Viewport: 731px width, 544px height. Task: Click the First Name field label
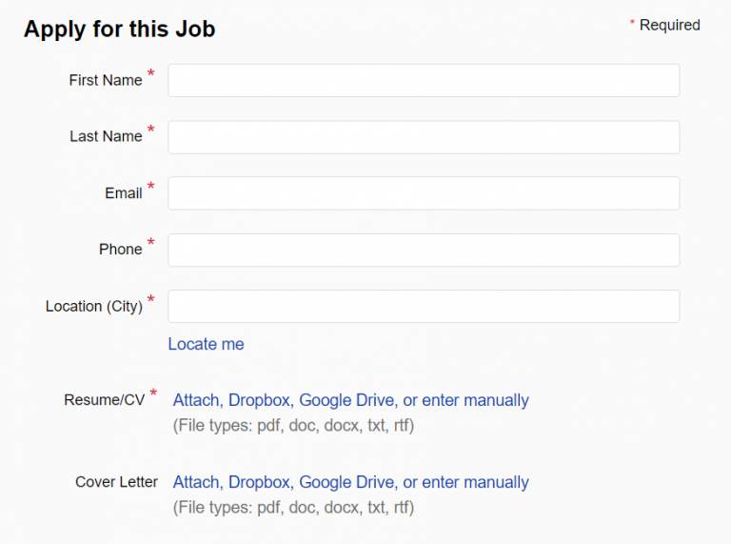(106, 80)
